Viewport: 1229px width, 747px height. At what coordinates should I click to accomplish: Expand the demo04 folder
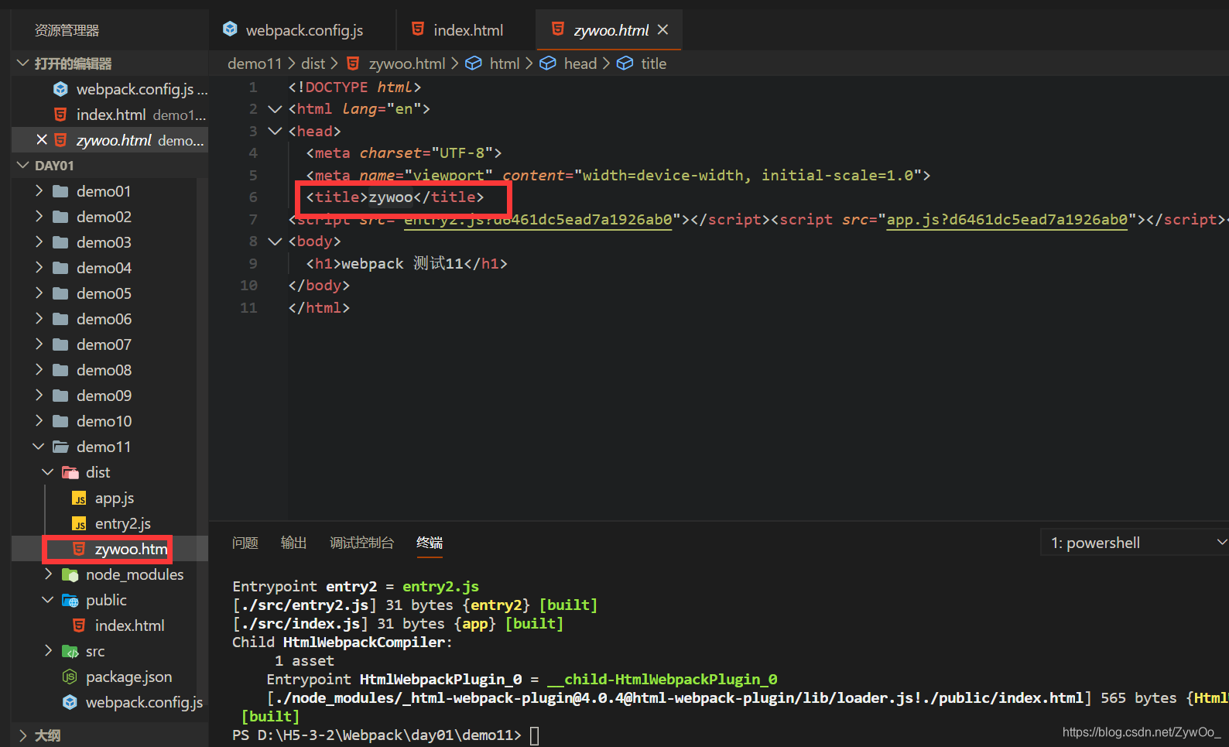(39, 267)
